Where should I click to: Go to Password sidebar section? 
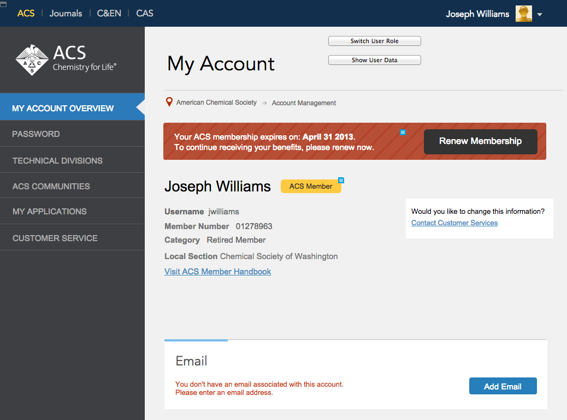tap(72, 134)
